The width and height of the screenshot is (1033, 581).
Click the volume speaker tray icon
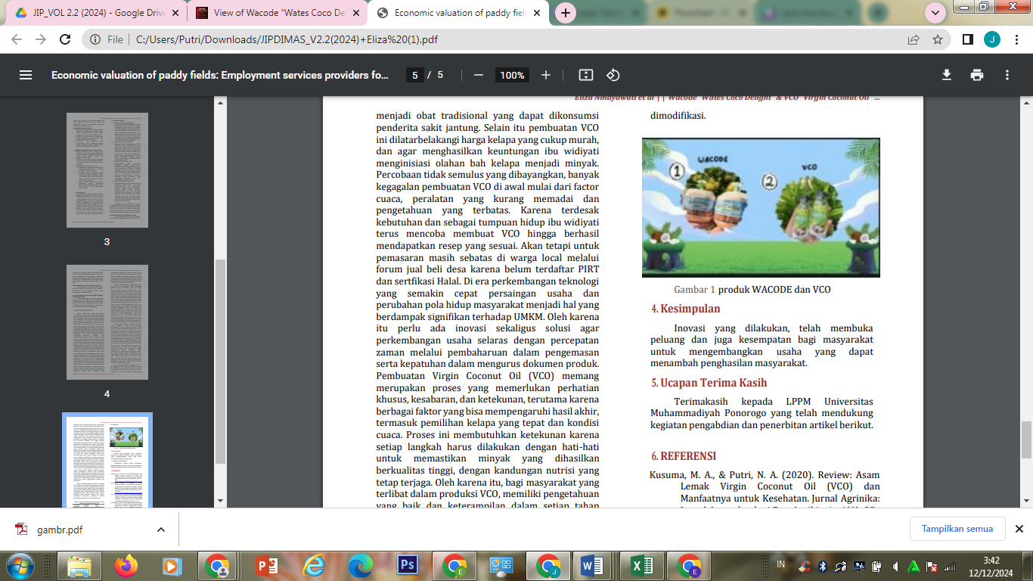[895, 566]
